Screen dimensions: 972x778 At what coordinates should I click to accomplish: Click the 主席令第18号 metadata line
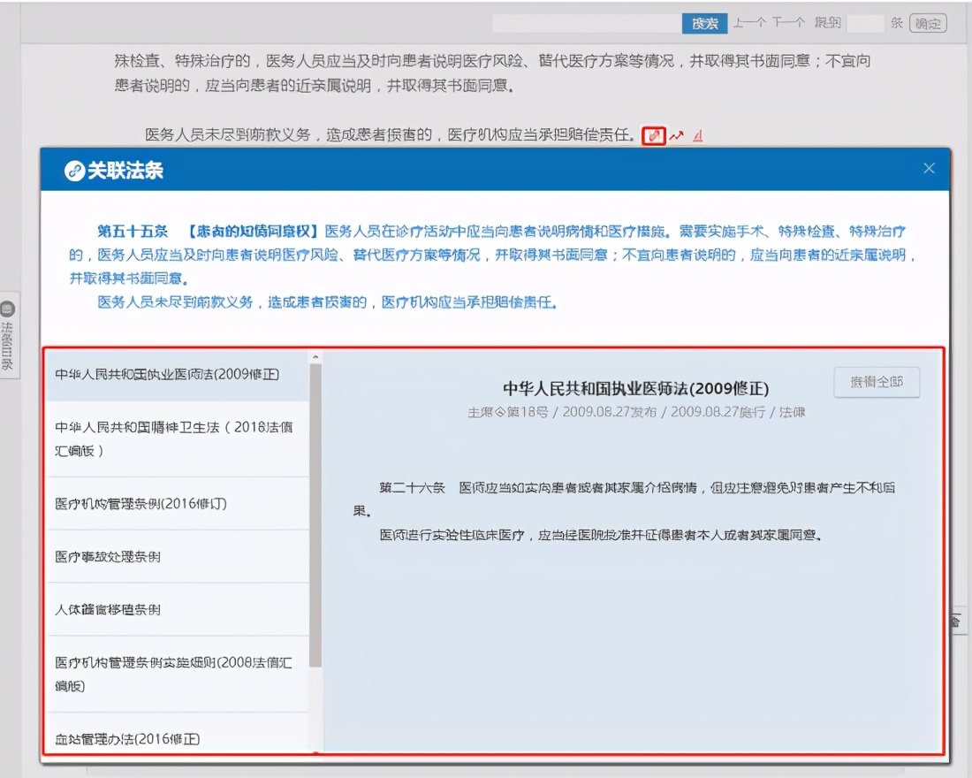[635, 413]
